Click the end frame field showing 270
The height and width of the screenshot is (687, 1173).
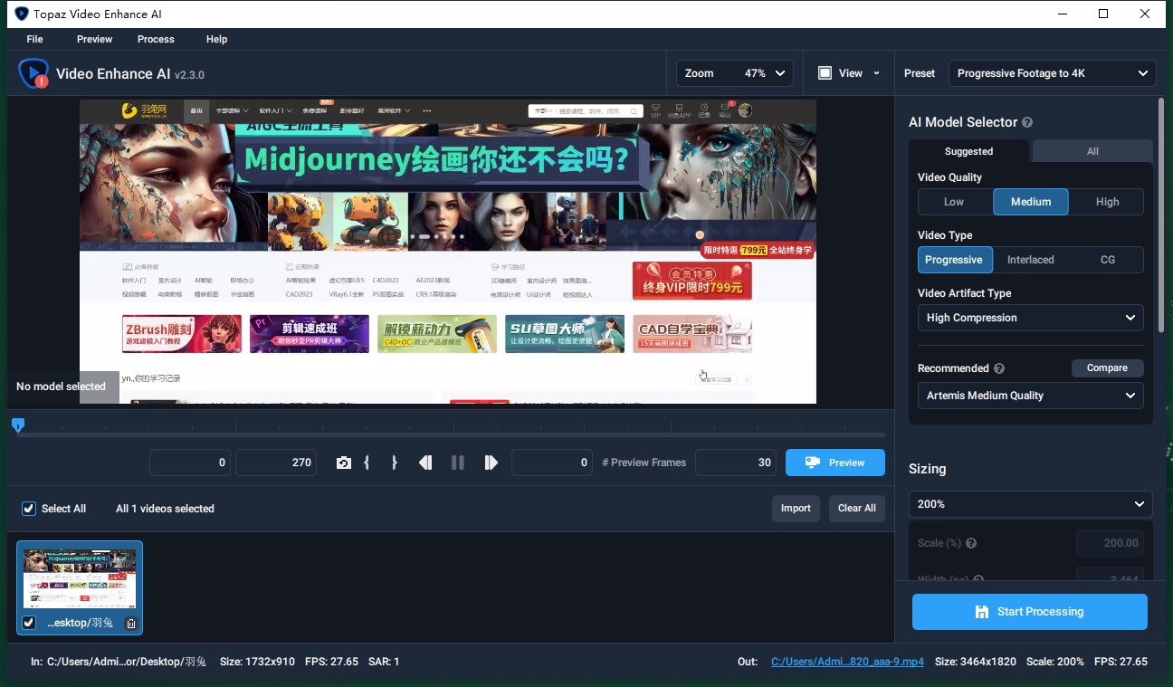(x=276, y=463)
